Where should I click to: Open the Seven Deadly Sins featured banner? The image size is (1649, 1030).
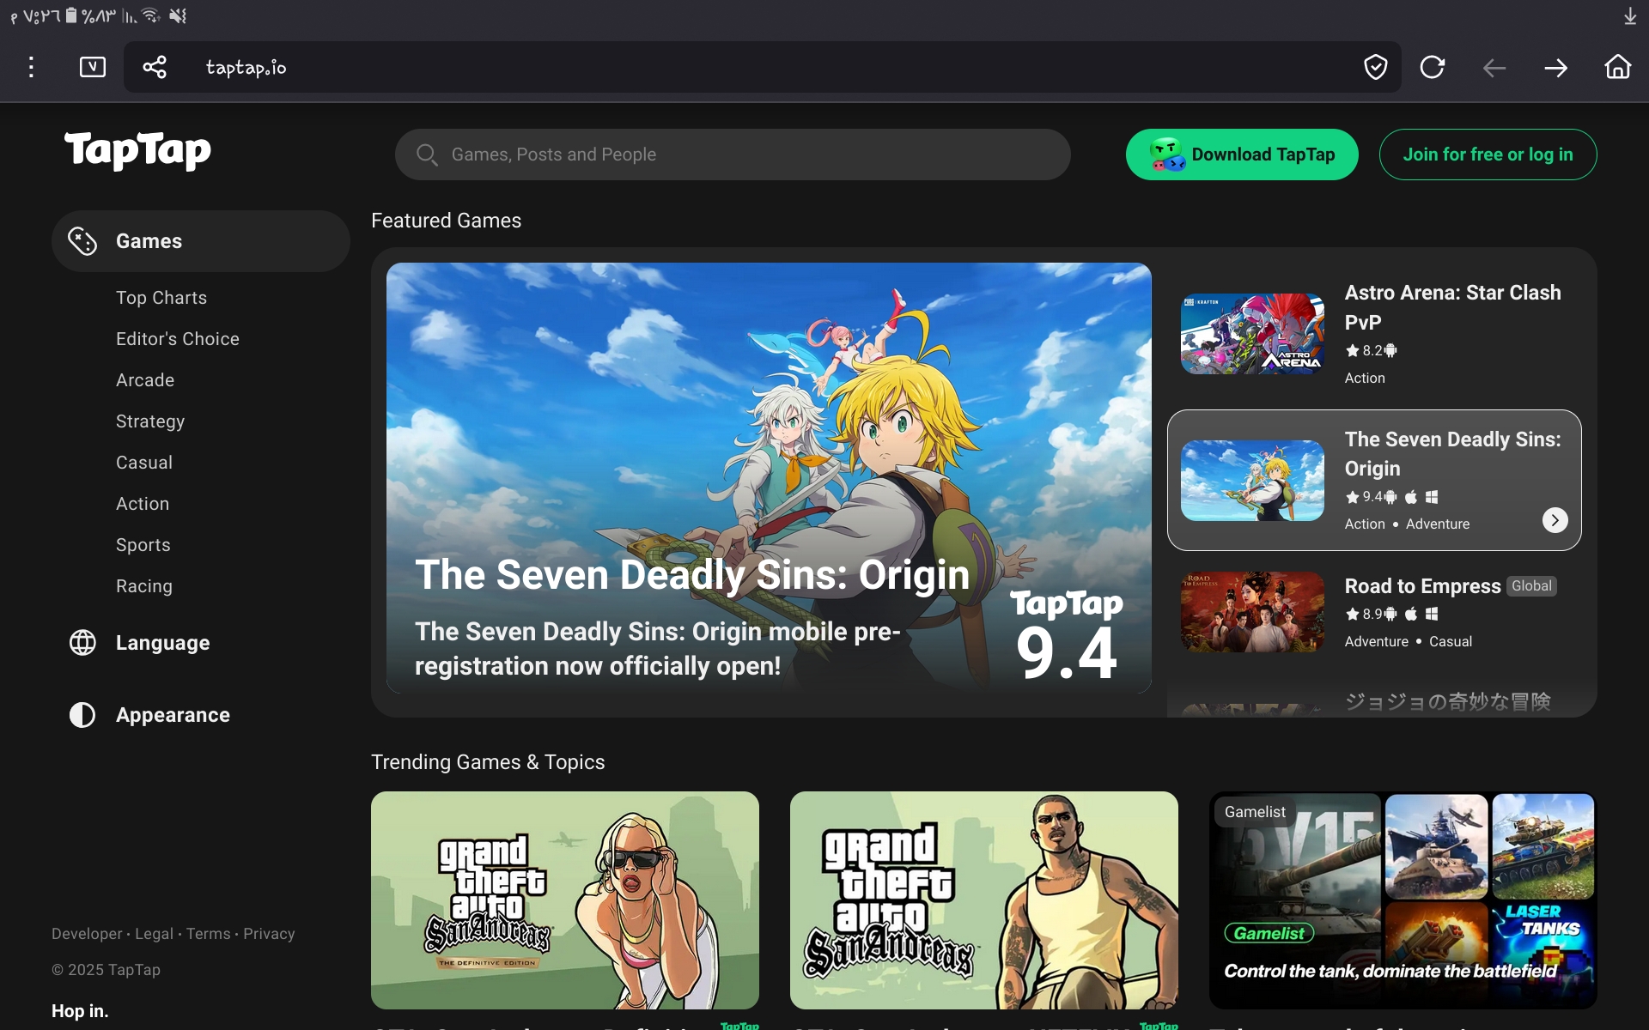tap(769, 478)
